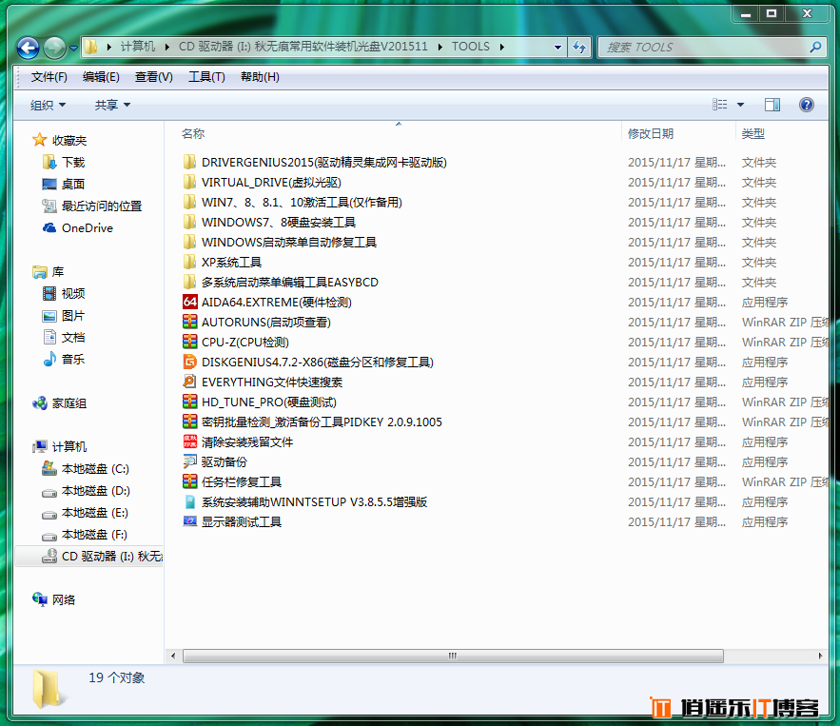
Task: Refresh the folder with the refresh icon
Action: coord(579,48)
